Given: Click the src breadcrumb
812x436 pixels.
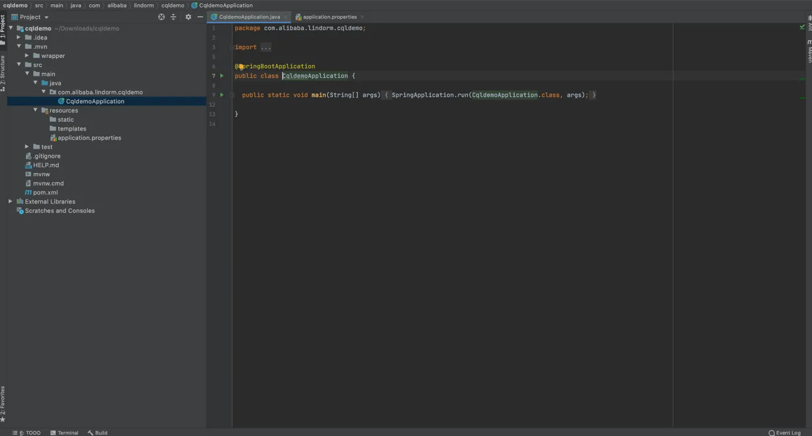Looking at the screenshot, I should tap(39, 5).
